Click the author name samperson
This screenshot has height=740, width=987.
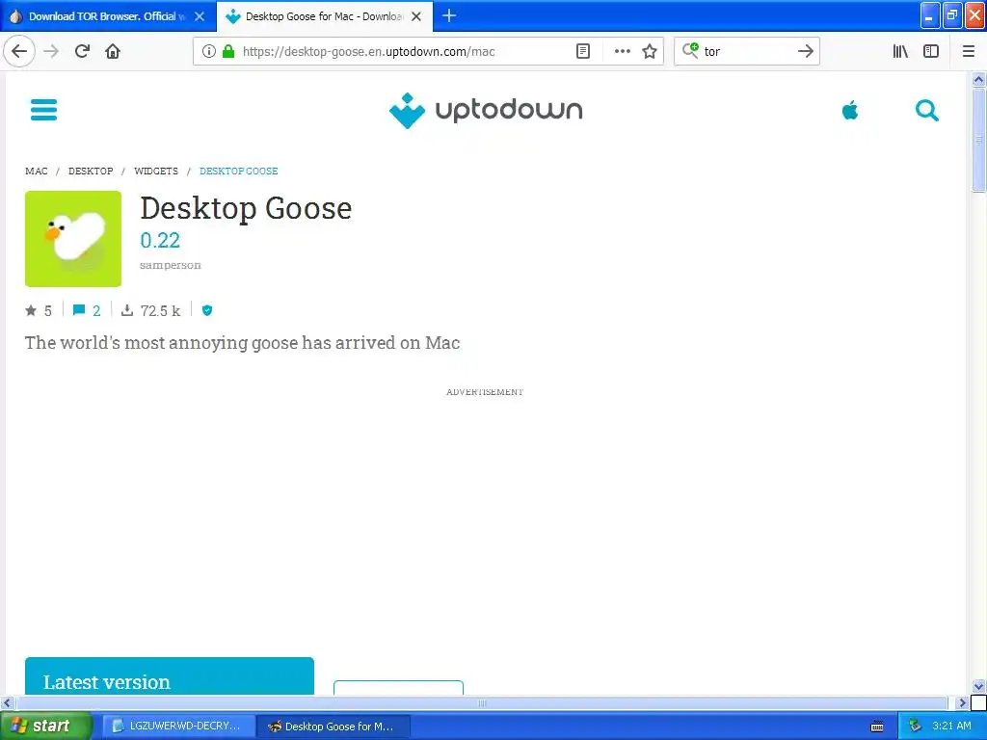(x=171, y=265)
